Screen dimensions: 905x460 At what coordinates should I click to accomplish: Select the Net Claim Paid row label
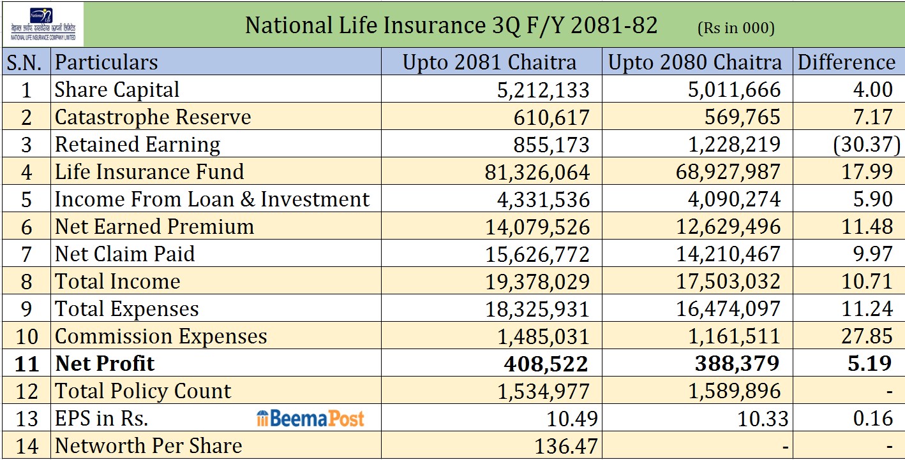point(125,254)
